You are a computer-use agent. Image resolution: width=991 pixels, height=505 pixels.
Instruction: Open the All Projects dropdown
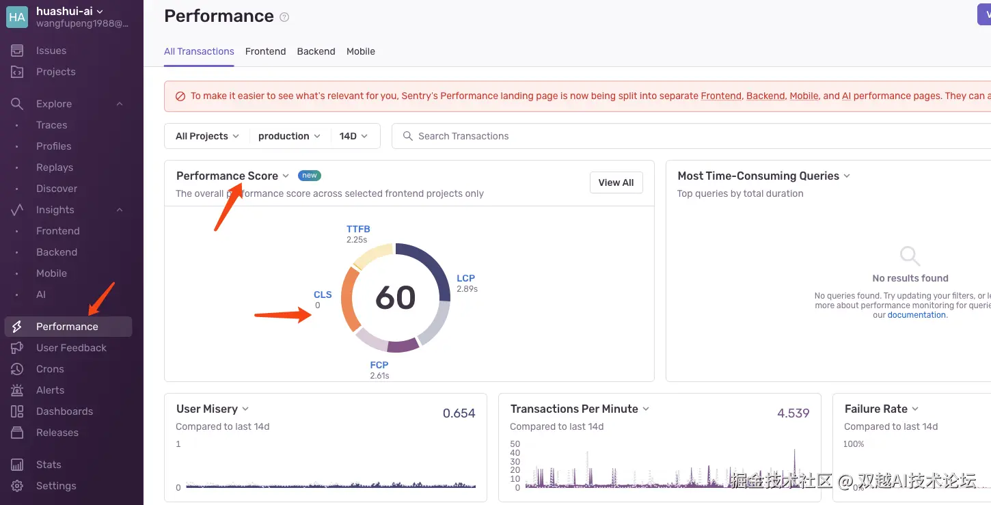[x=207, y=136]
